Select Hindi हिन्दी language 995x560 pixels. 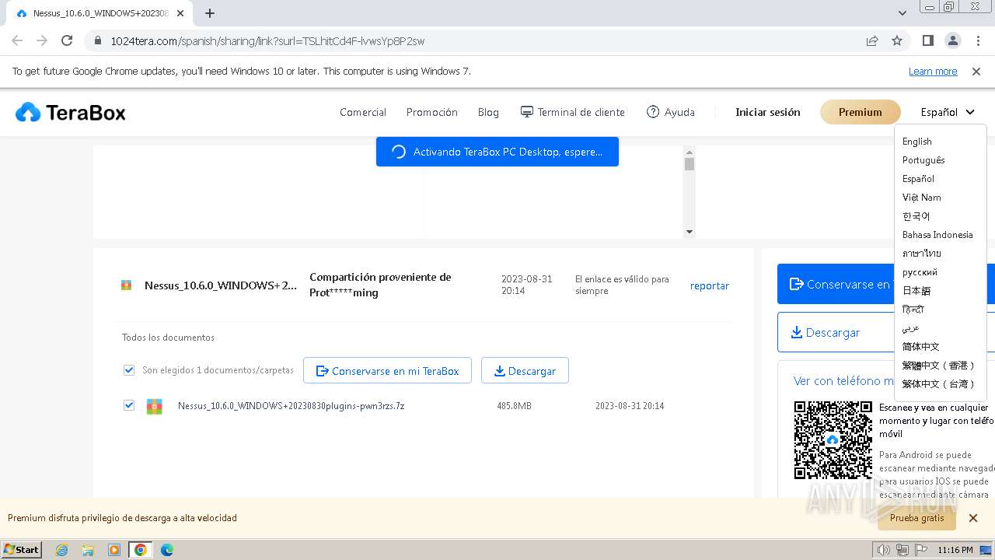913,310
